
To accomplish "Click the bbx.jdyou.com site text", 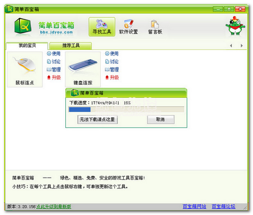I will pos(56,32).
